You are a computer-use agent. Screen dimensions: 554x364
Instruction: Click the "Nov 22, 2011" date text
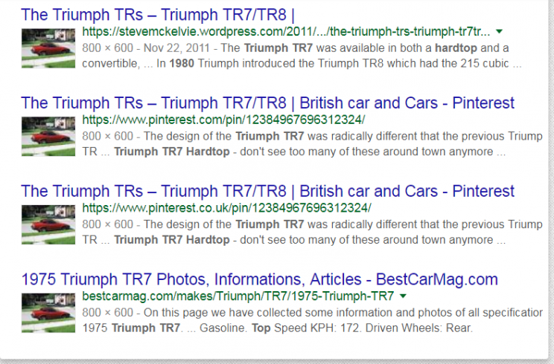176,48
